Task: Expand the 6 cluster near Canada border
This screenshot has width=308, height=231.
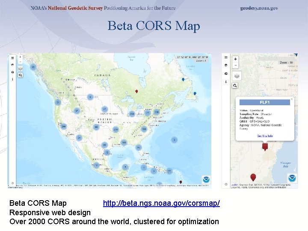Action: tap(90, 97)
